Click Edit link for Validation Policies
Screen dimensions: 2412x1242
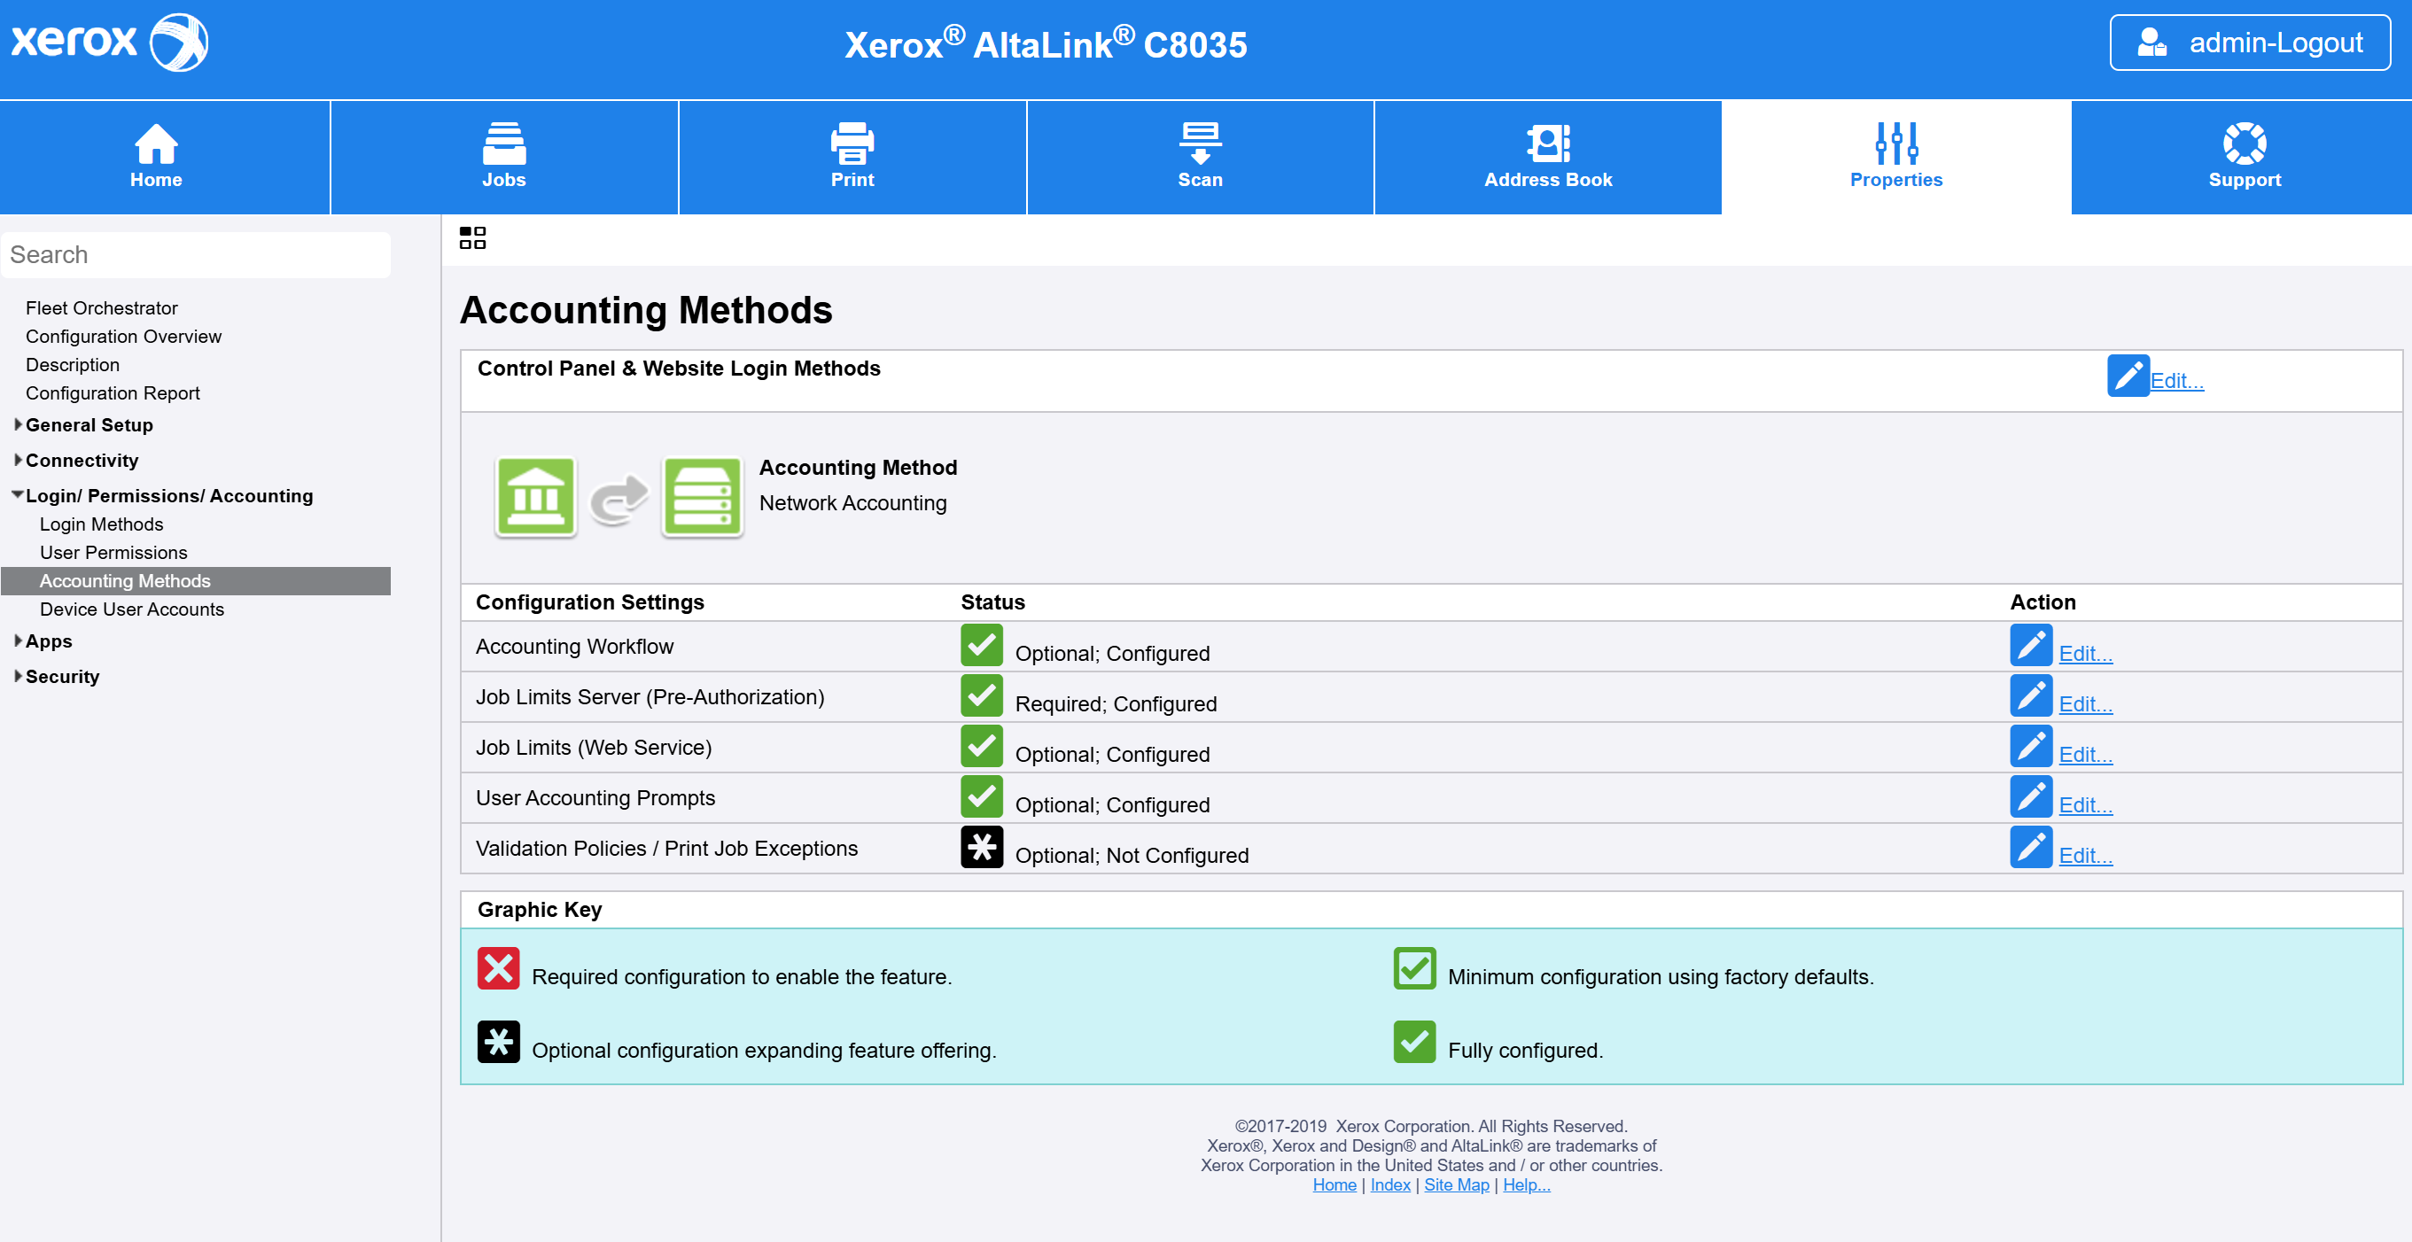2085,856
